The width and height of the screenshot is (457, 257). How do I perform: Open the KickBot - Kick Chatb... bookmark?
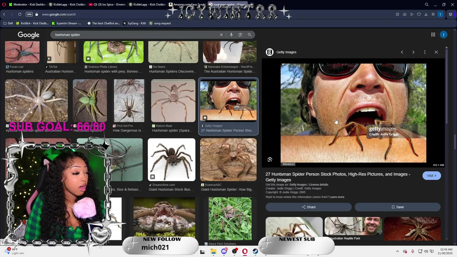[x=32, y=23]
